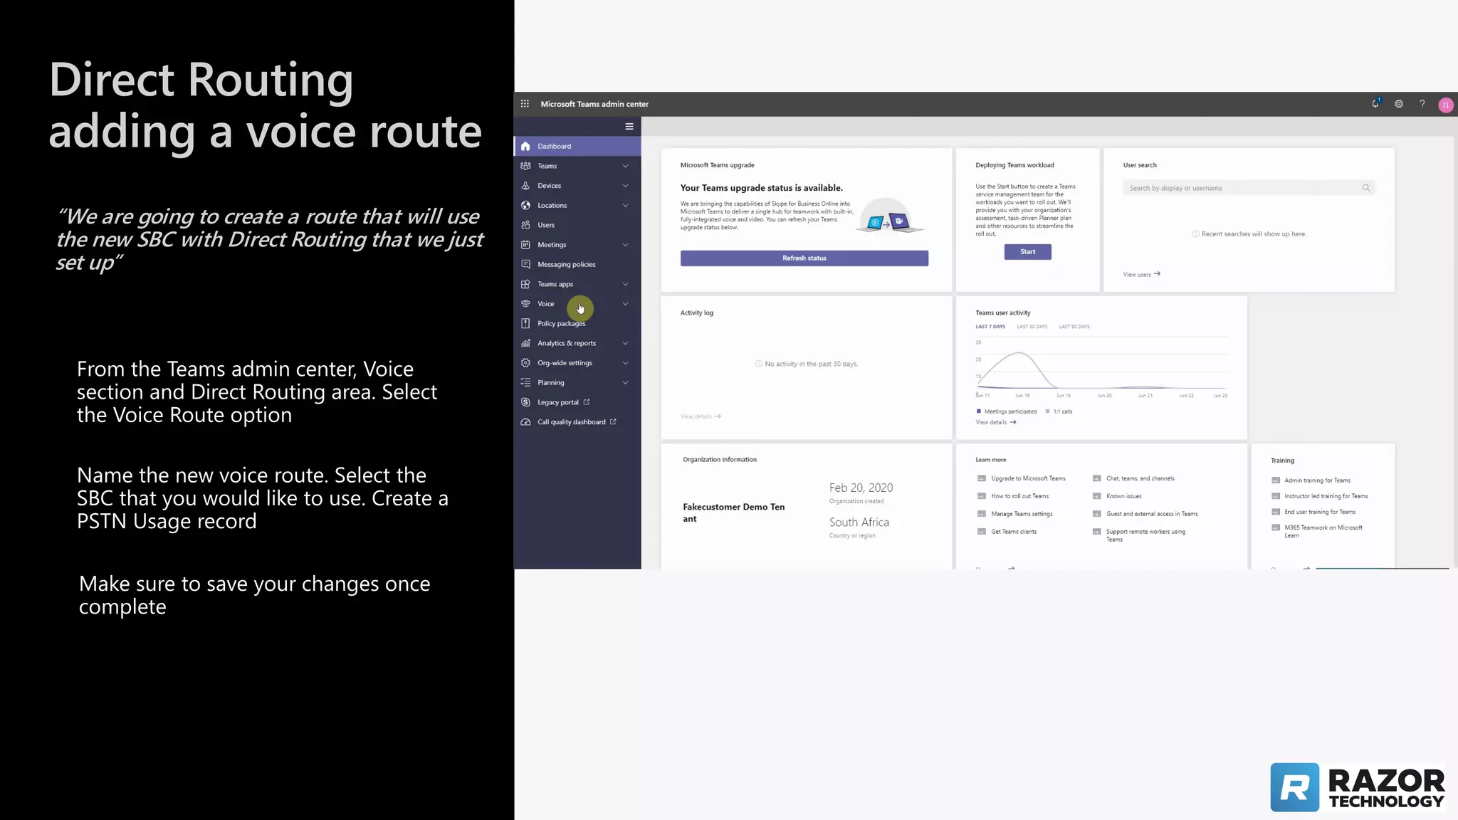
Task: Click the Locations globe icon
Action: pos(525,205)
